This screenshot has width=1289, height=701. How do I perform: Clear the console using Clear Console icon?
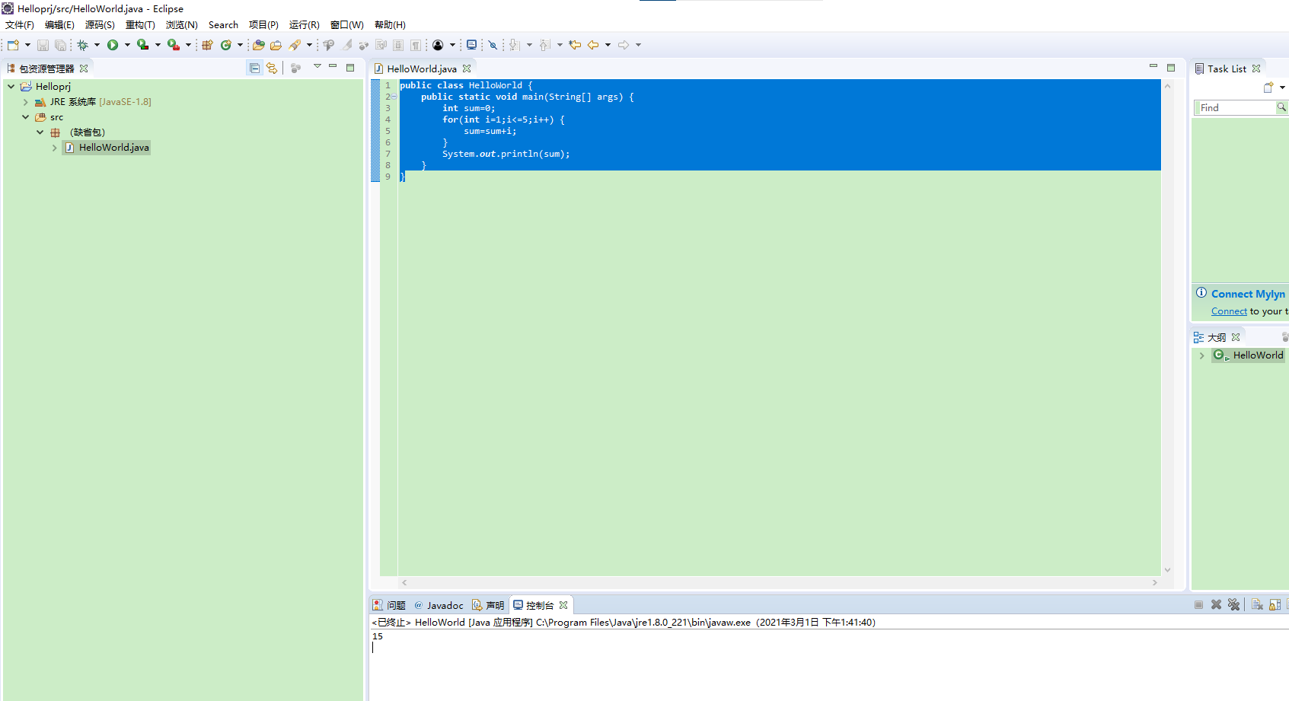click(x=1257, y=604)
